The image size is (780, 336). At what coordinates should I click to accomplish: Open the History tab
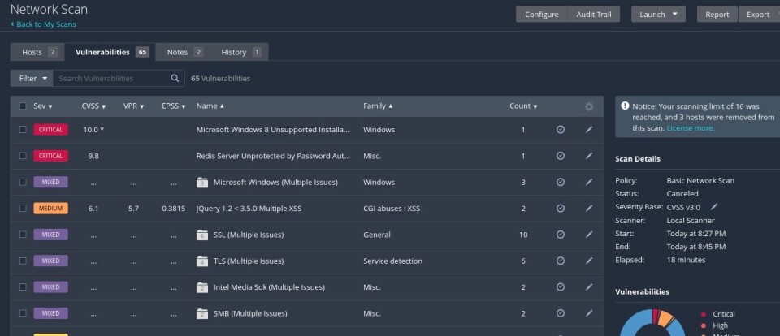pyautogui.click(x=240, y=52)
